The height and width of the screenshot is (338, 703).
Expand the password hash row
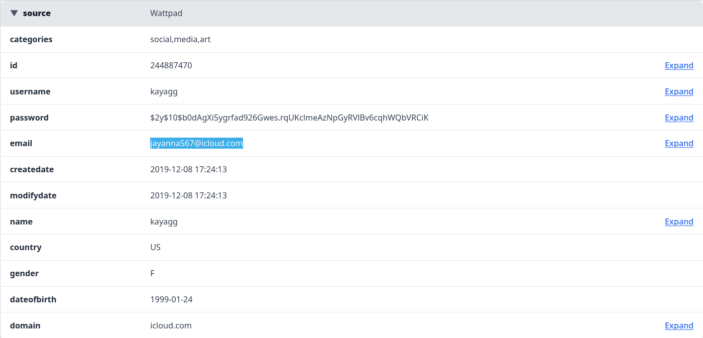point(679,118)
